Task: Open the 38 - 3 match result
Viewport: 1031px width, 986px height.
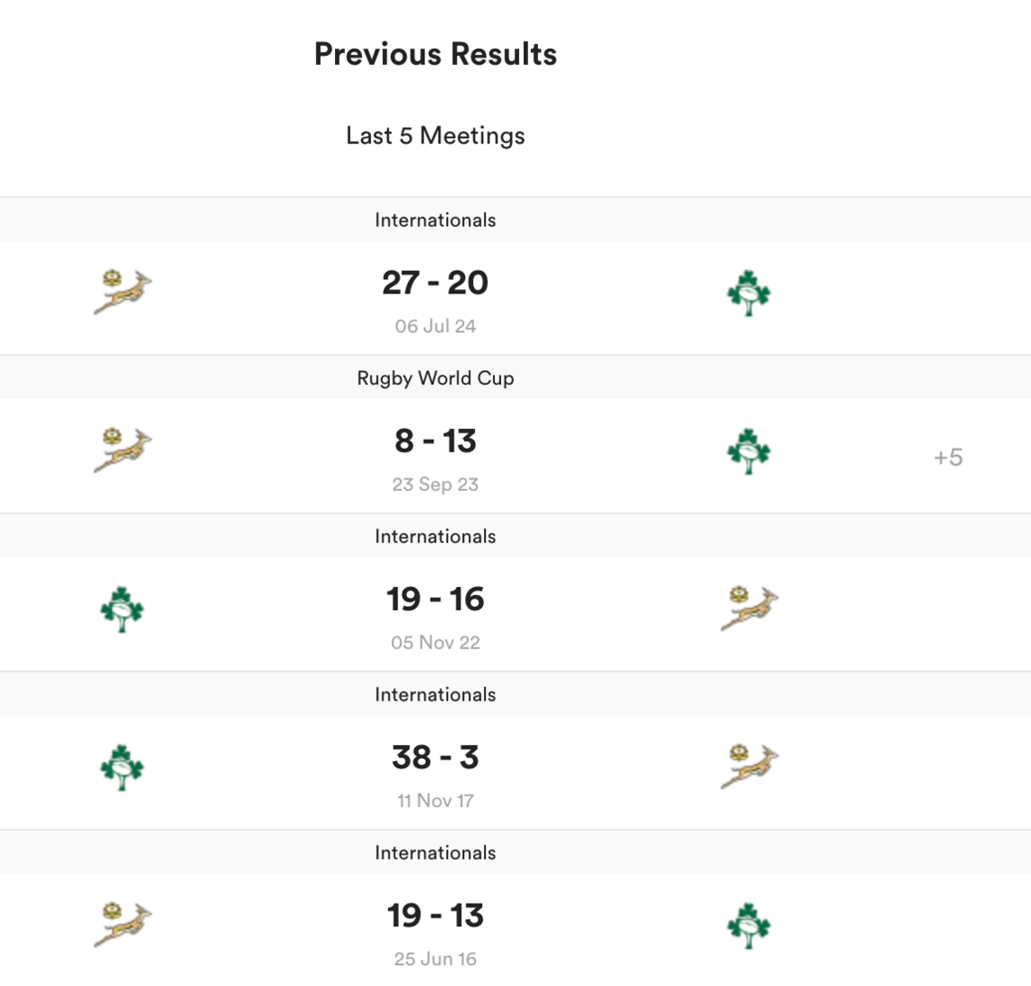Action: tap(435, 757)
